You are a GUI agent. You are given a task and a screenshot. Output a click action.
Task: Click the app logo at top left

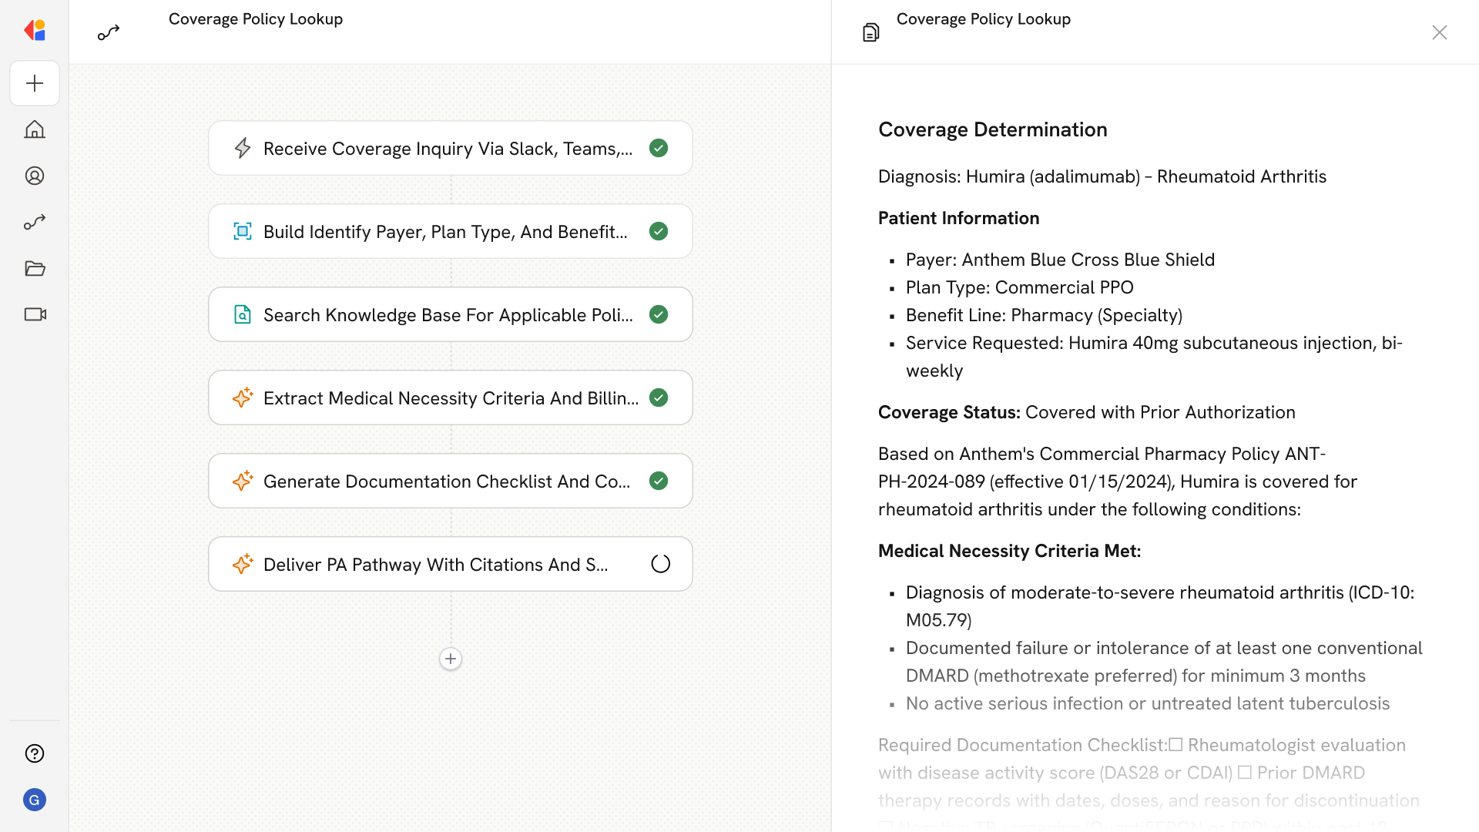(x=35, y=31)
